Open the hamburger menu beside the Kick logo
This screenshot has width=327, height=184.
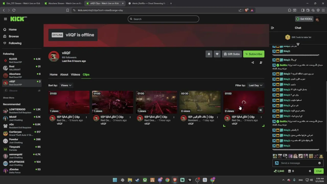(5, 19)
